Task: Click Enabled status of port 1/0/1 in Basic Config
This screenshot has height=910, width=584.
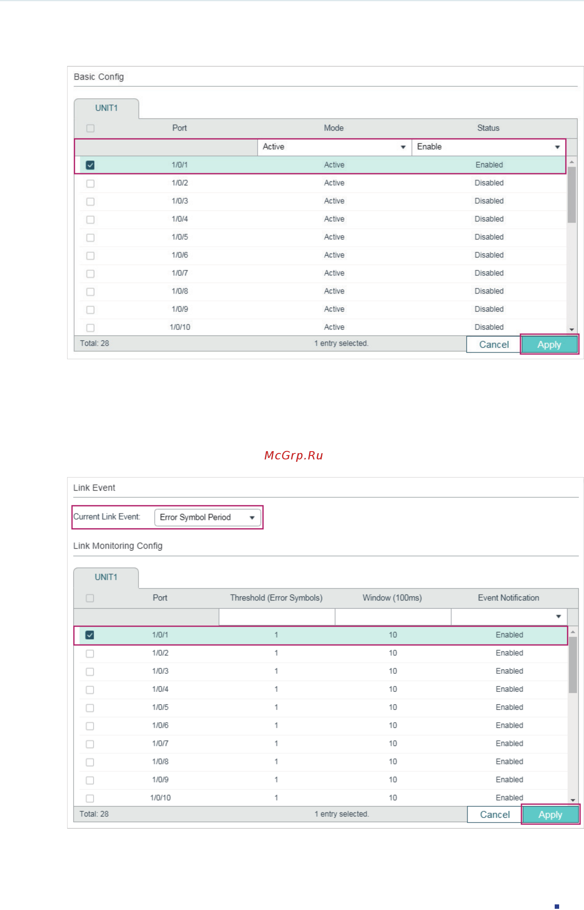Action: point(489,165)
